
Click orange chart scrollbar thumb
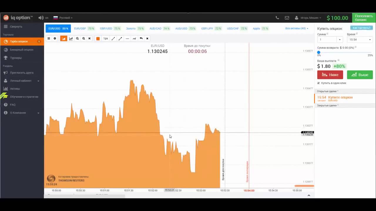304,186
